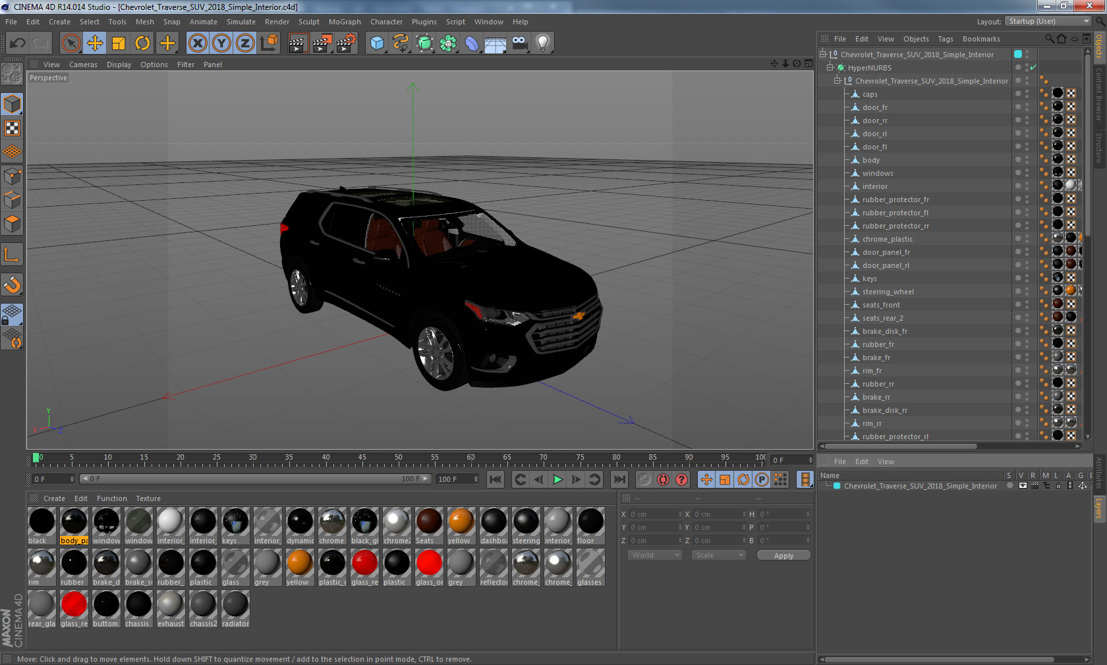Screen dimensions: 1107x665
Task: Collapse nested Chevrolet_Traverse null under HyperNURBS
Action: (x=837, y=80)
